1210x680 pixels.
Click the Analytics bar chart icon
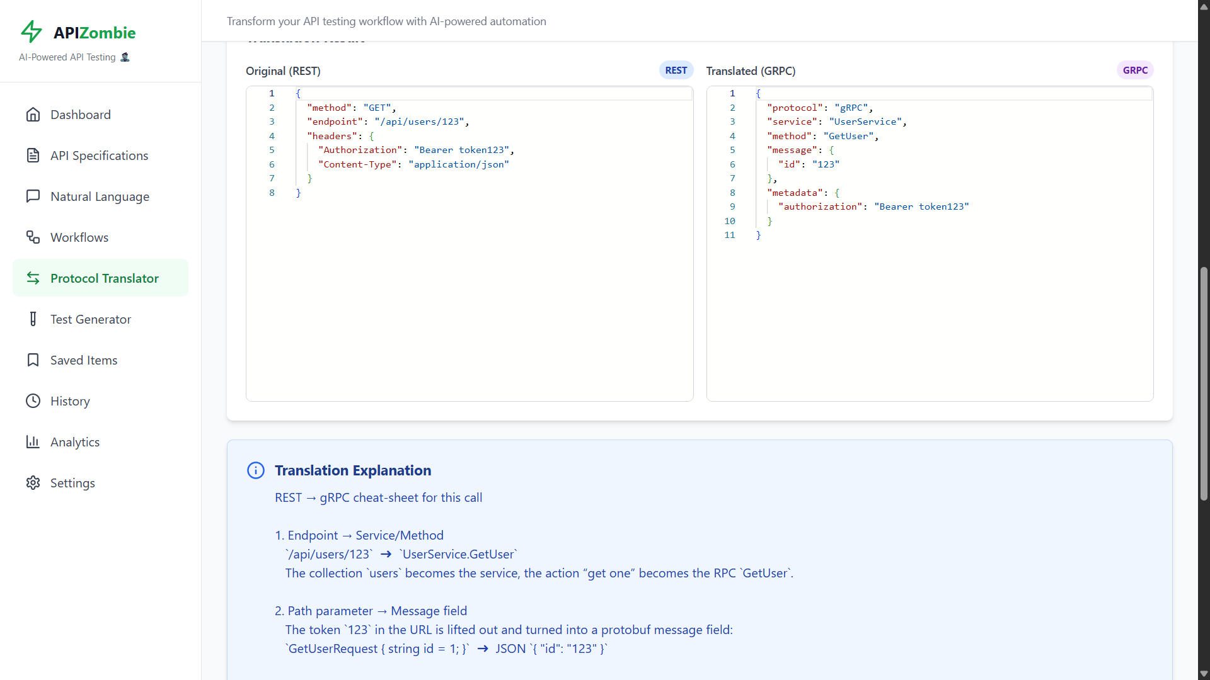coord(33,442)
